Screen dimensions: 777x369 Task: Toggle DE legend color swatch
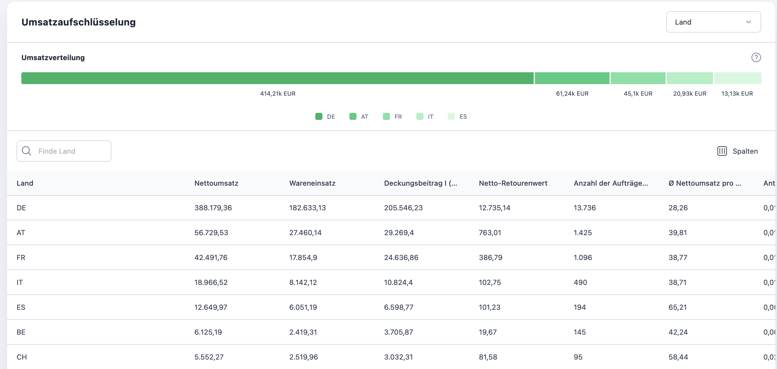(319, 116)
